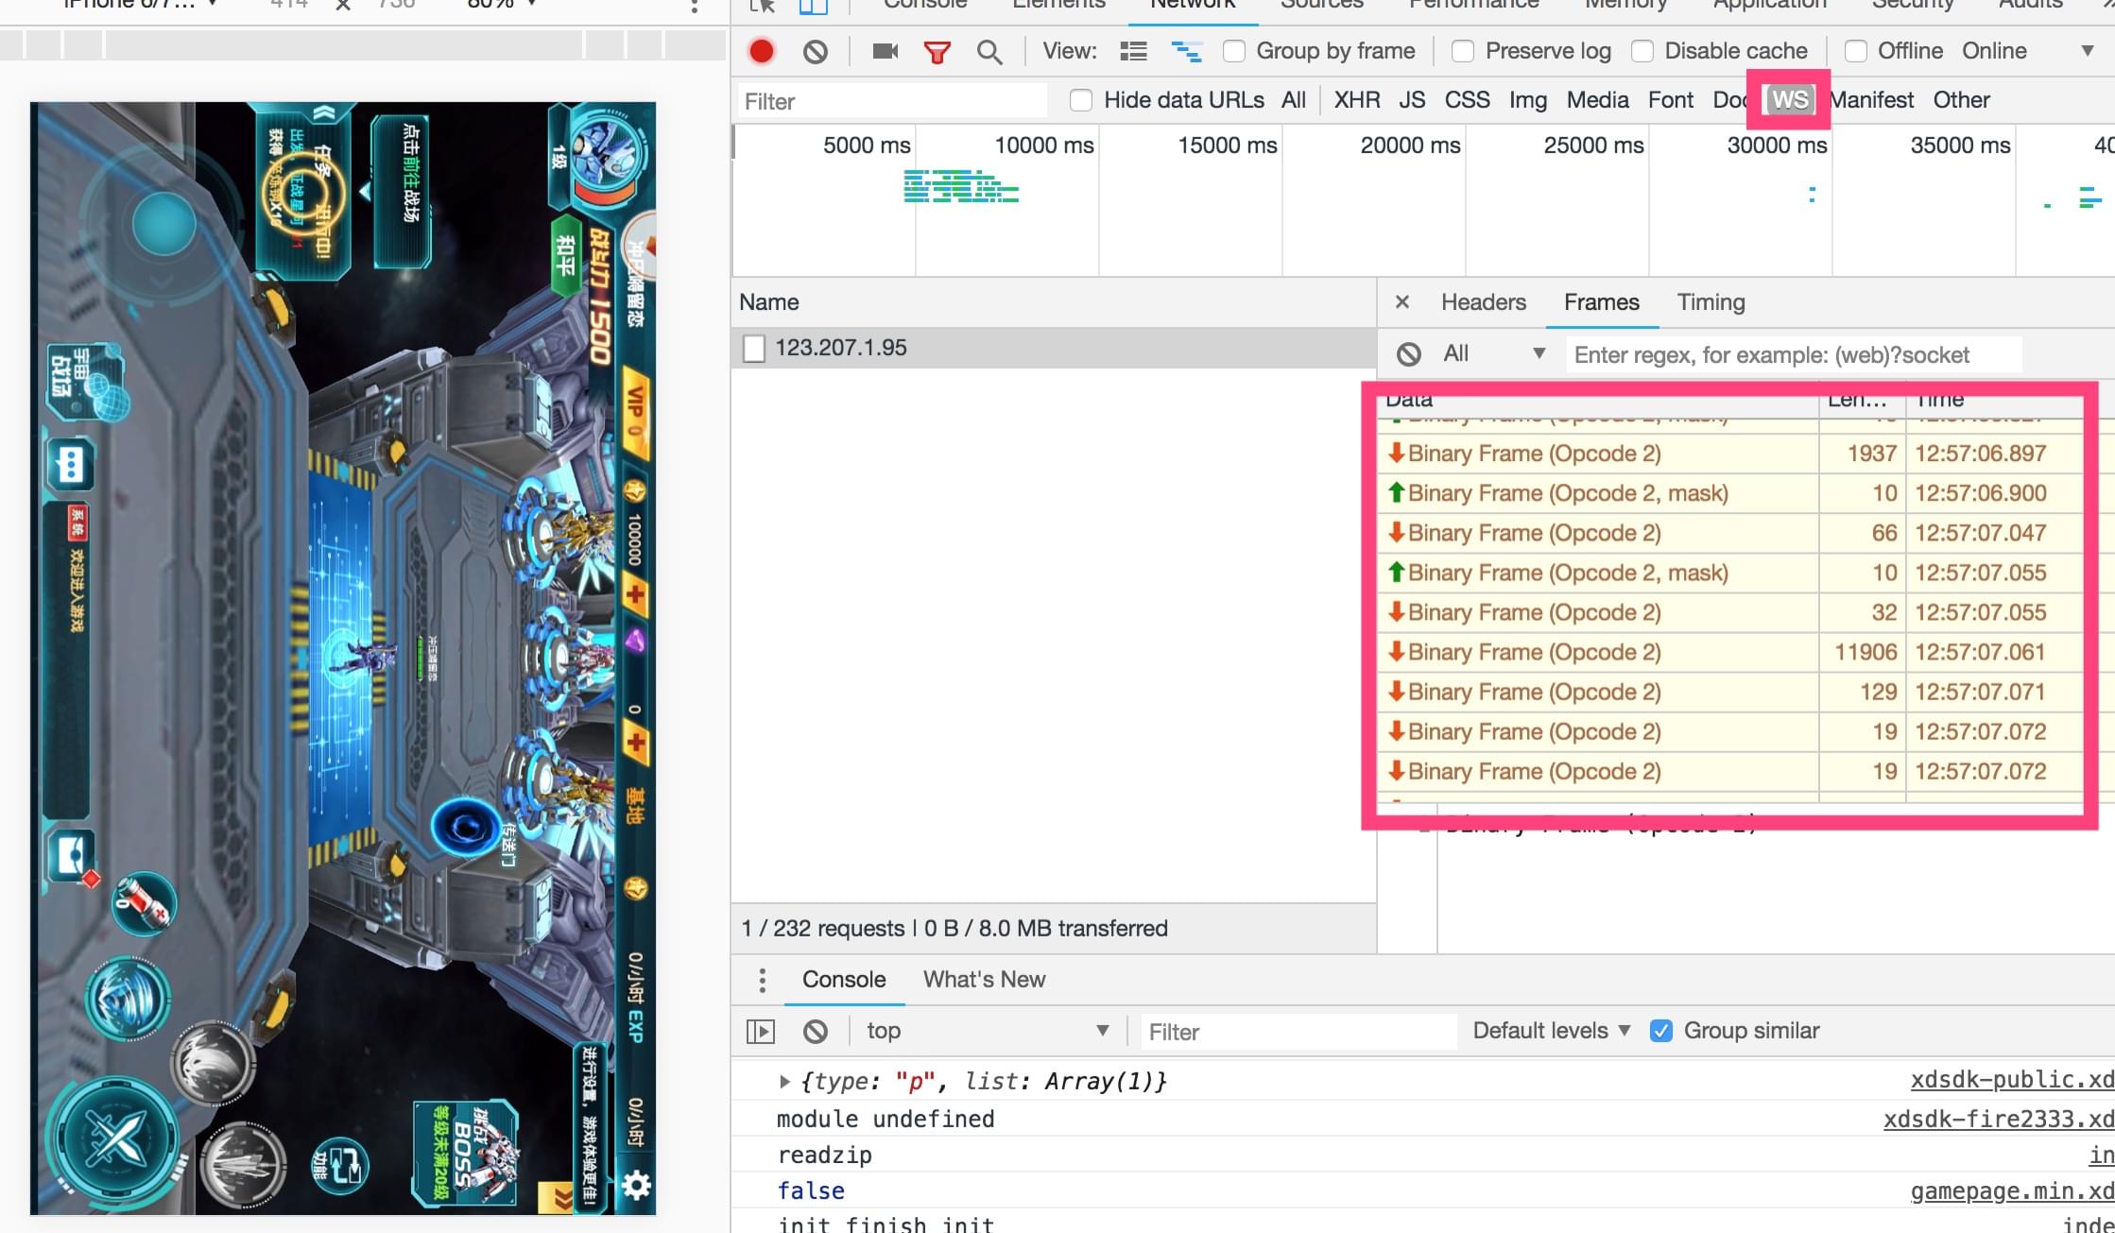Open the console drawer three-dot menu
The height and width of the screenshot is (1233, 2115).
(762, 980)
